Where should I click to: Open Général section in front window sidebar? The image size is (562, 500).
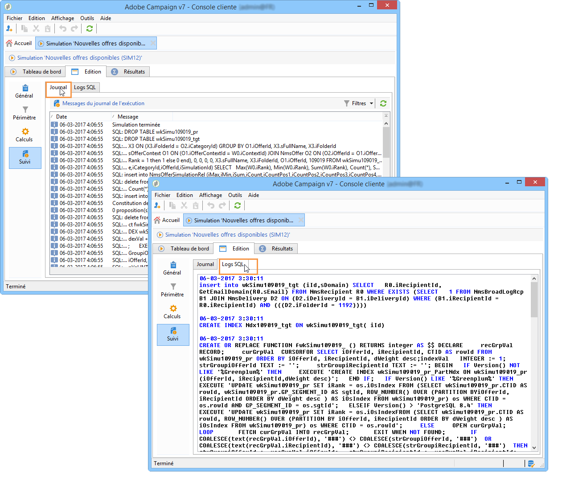coord(172,268)
